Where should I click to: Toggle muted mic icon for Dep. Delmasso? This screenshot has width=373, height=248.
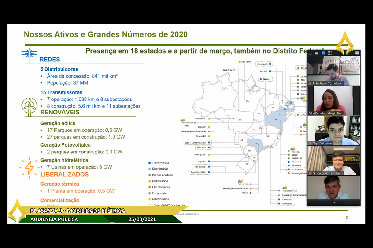[x=310, y=143]
